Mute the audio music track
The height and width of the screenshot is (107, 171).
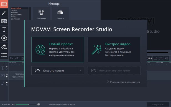[7, 82]
